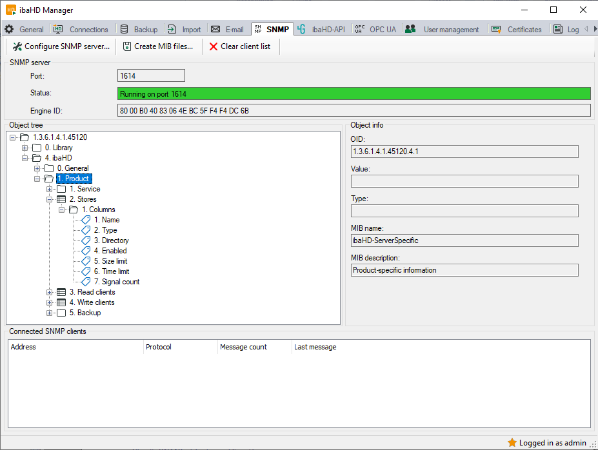Click the Stores table icon in tree

61,199
